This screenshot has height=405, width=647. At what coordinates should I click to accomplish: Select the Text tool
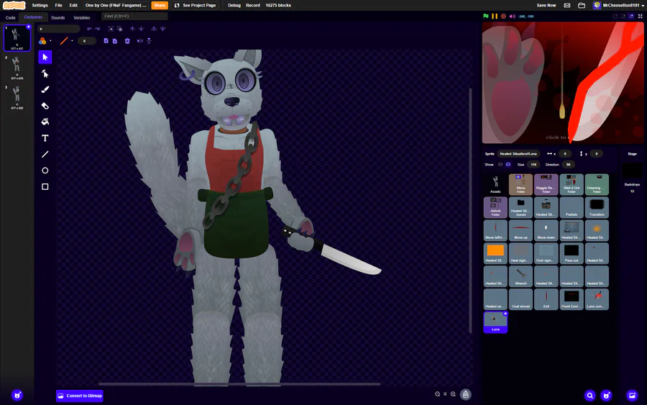click(45, 138)
